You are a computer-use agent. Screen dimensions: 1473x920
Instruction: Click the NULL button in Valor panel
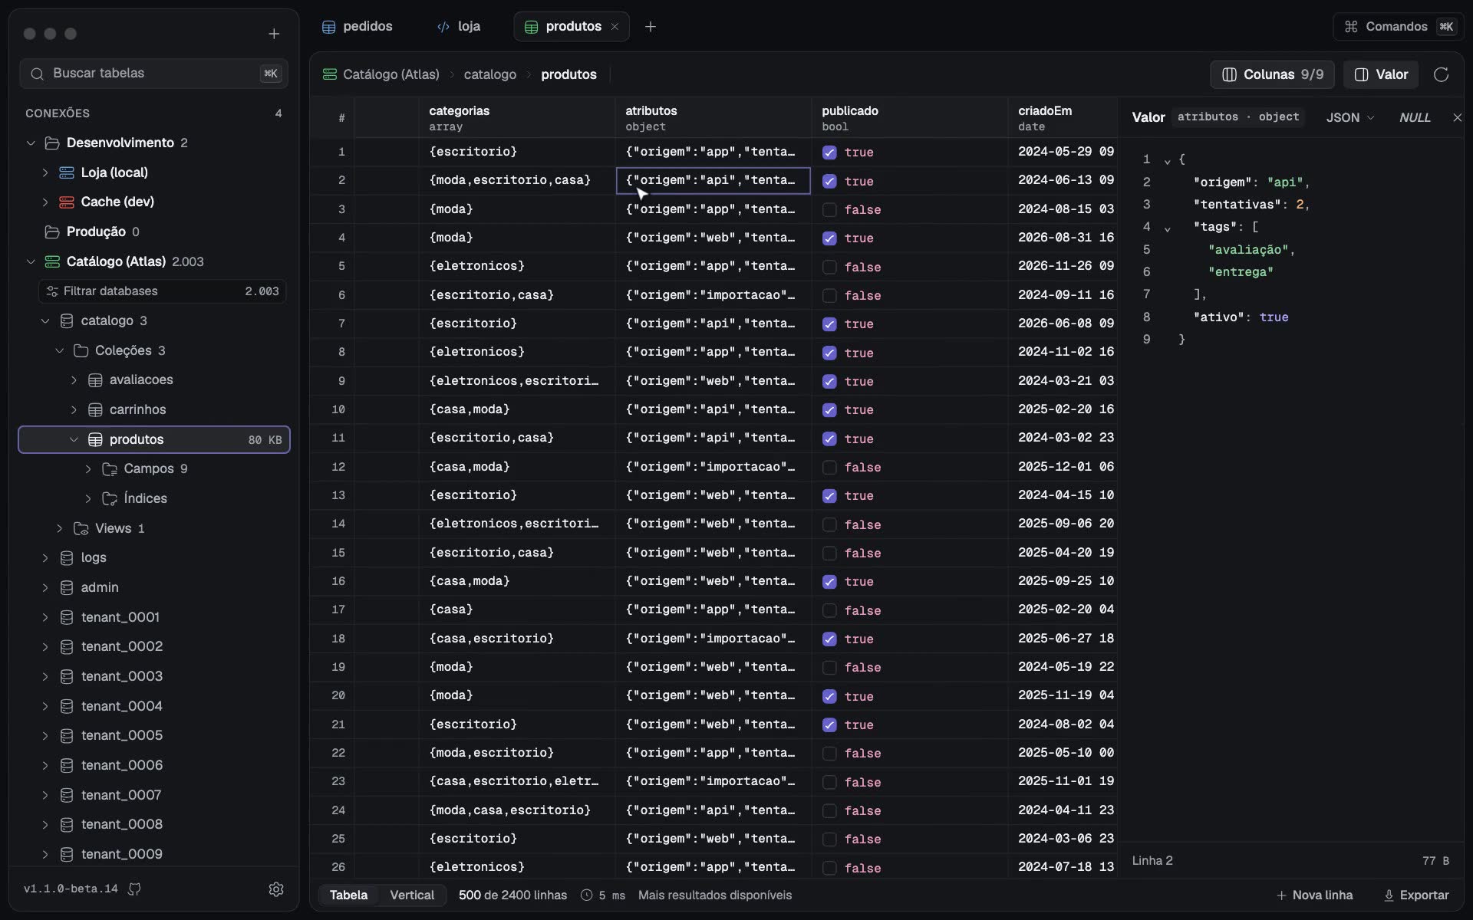click(1415, 117)
